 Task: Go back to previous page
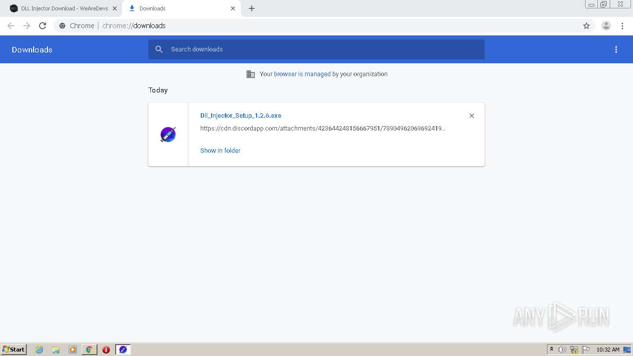11,26
